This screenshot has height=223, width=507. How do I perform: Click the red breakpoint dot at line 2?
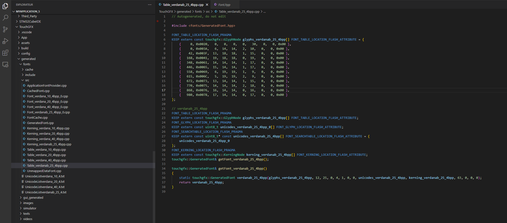click(x=157, y=21)
